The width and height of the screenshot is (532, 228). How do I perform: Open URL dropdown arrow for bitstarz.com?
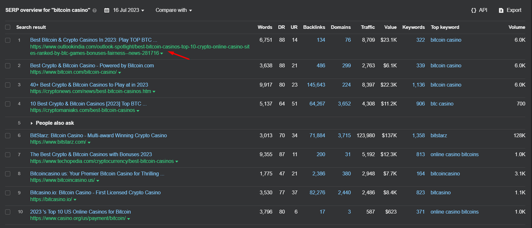[89, 143]
